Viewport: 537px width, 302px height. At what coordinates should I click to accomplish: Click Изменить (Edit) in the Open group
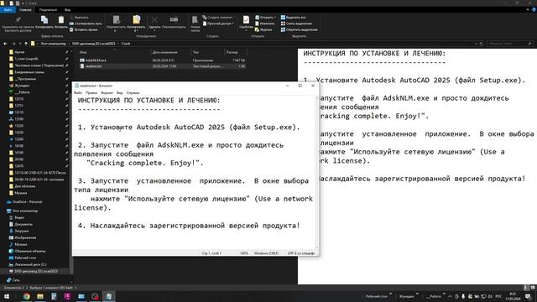(x=265, y=23)
